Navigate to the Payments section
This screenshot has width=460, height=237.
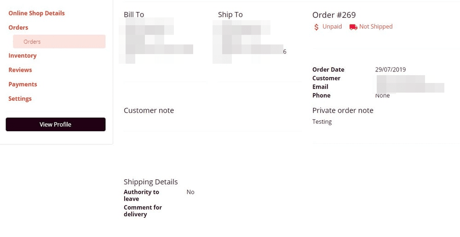(x=23, y=84)
